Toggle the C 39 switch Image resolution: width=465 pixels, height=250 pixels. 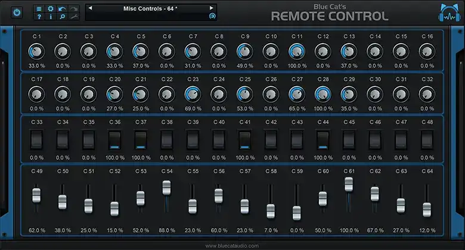click(x=193, y=139)
